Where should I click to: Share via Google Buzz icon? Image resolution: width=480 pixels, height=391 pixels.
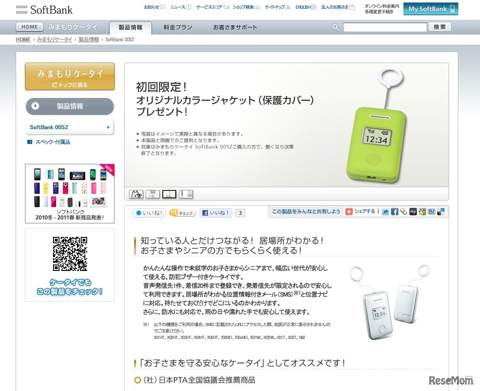(x=404, y=212)
